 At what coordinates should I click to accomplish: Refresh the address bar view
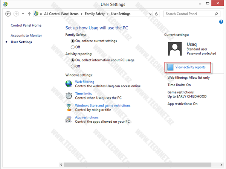156,14
